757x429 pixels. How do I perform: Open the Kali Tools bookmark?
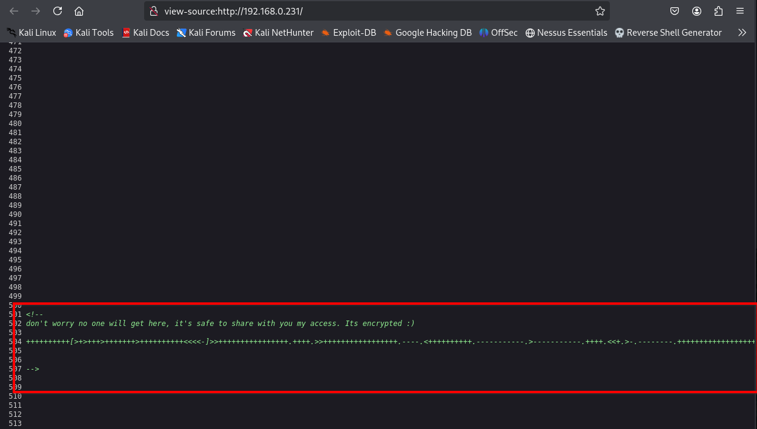(x=88, y=33)
